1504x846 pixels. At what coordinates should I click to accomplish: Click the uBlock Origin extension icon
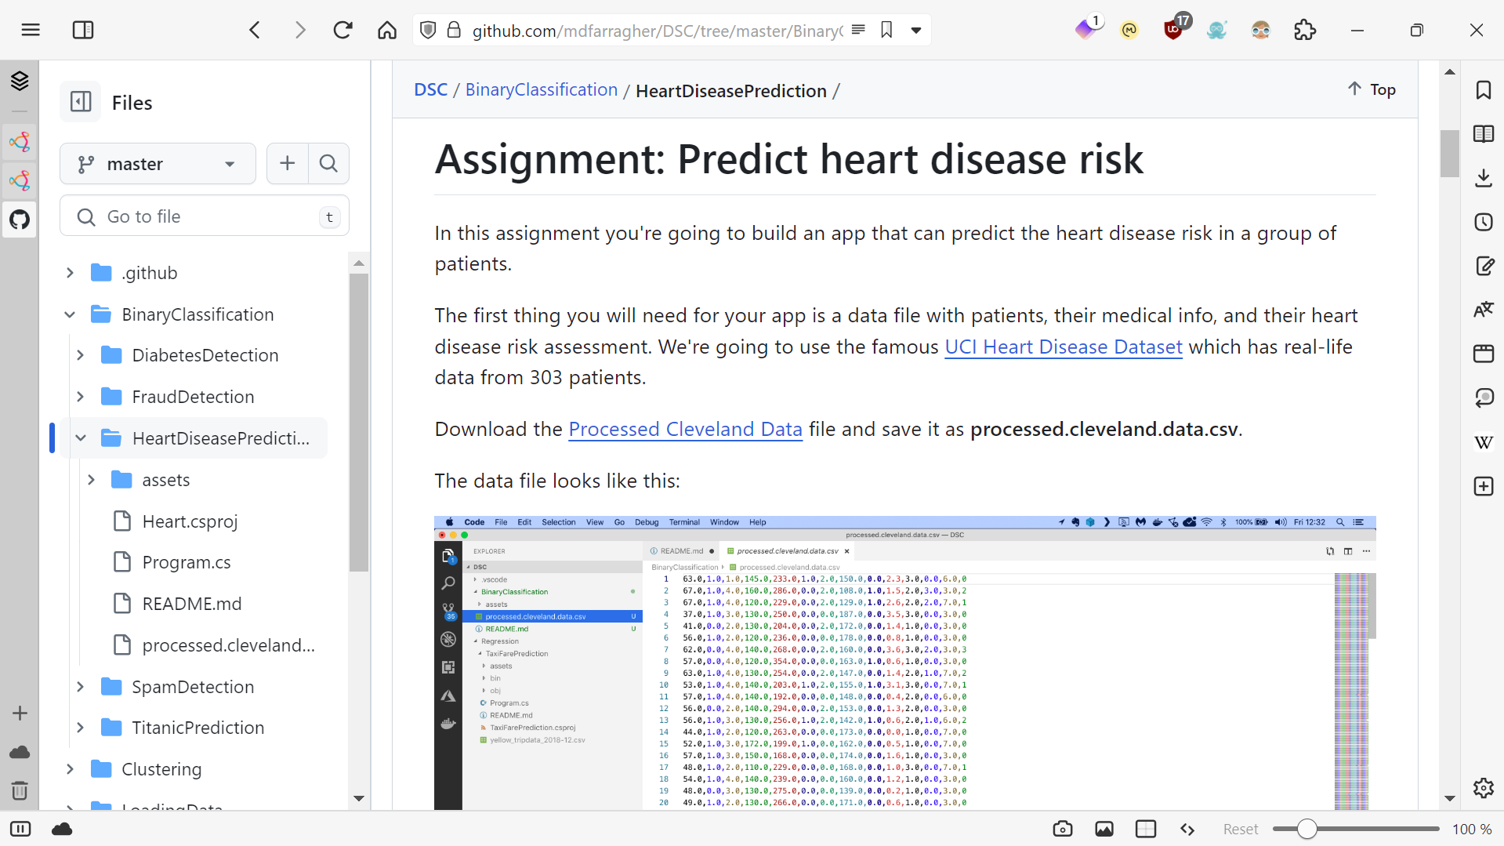(1173, 31)
